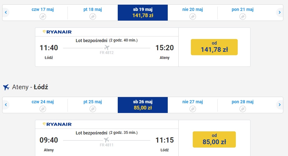Pick the pon 21 maj date tab

[x=242, y=13]
